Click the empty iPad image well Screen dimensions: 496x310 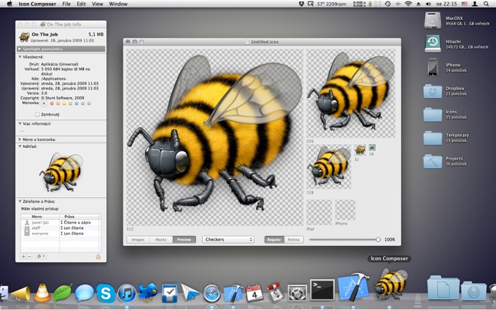[319, 212]
